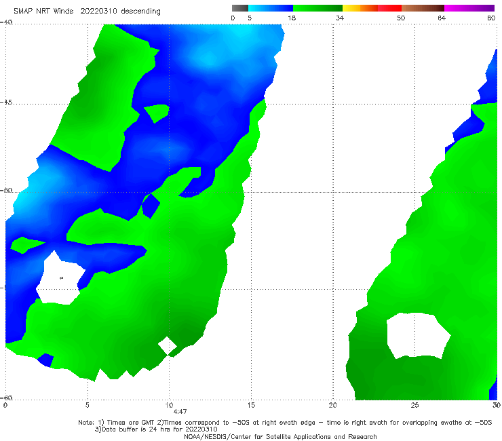Select the brown 50–64 color bar segment
The height and width of the screenshot is (441, 502).
point(423,8)
